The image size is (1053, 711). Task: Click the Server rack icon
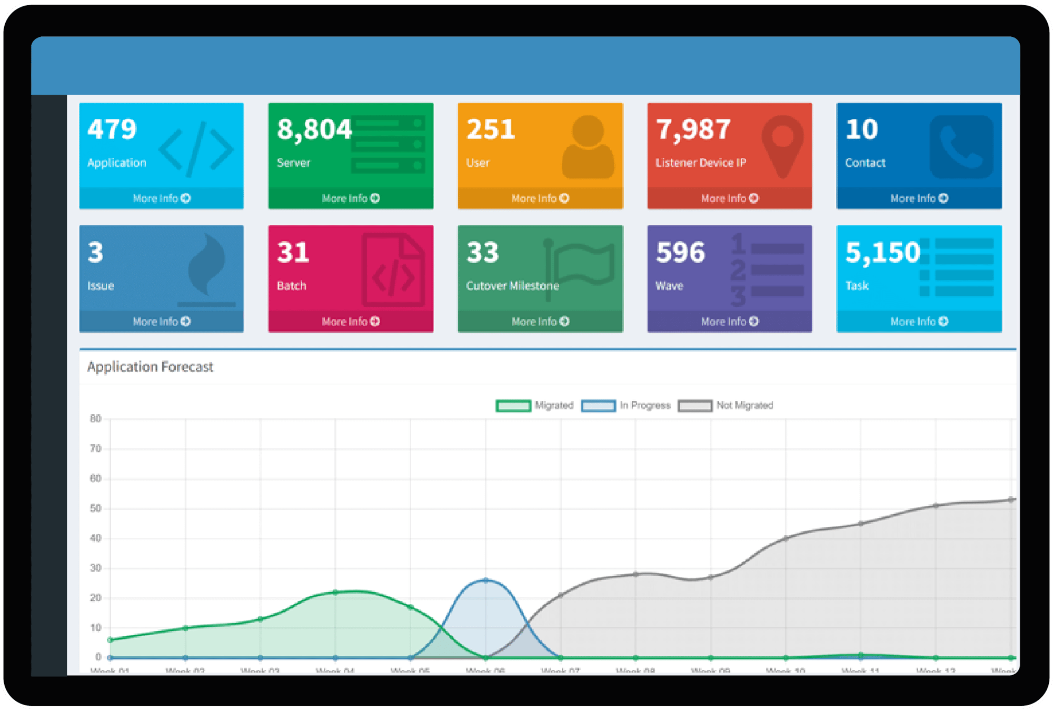pos(389,144)
